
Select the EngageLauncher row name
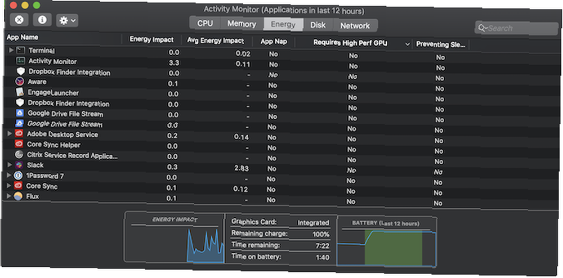[x=53, y=92]
